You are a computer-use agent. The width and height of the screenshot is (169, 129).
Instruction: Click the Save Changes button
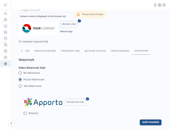151,122
